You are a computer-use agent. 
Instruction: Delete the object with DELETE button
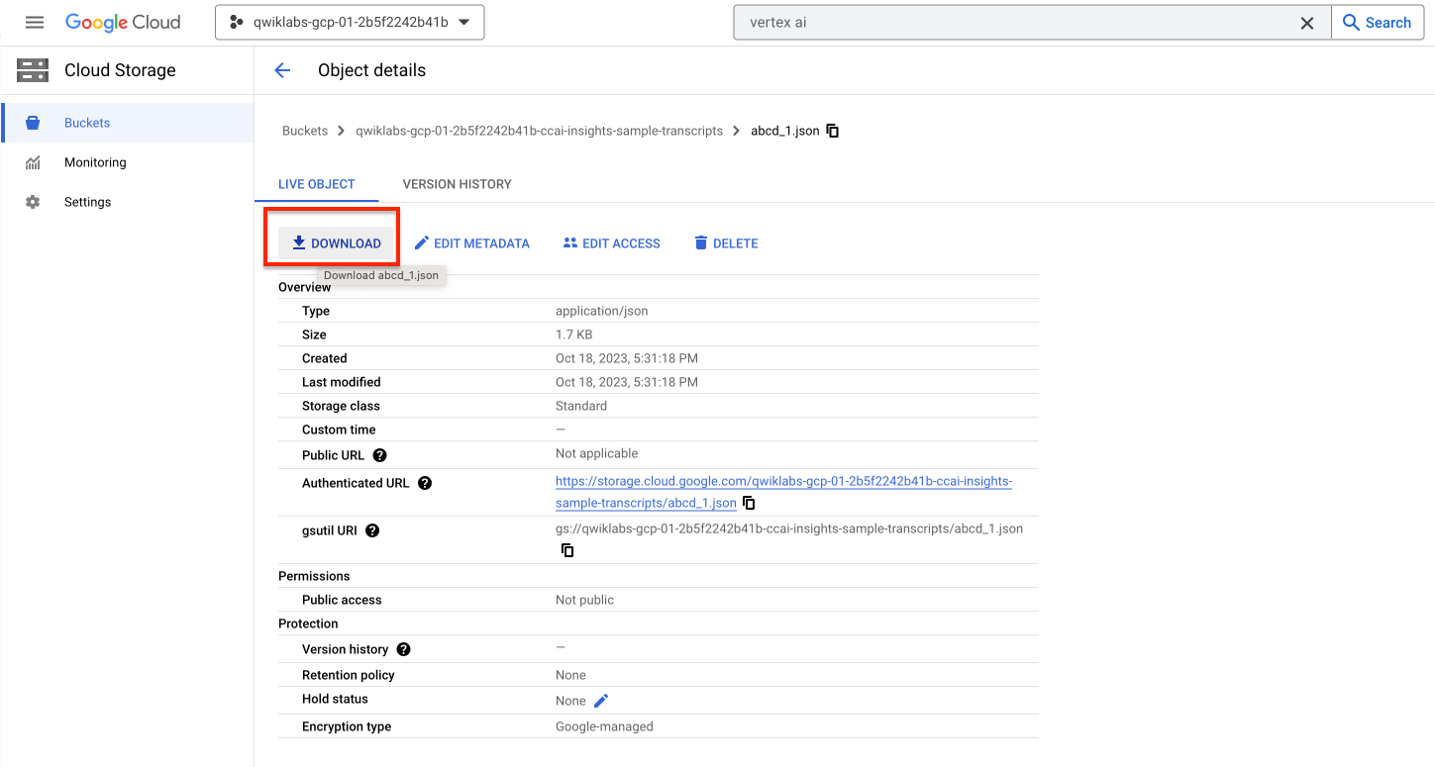tap(726, 243)
